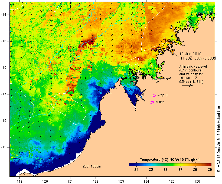Click the '29' color bar tick label
Viewport: 222px width, 184px height.
(x=210, y=169)
